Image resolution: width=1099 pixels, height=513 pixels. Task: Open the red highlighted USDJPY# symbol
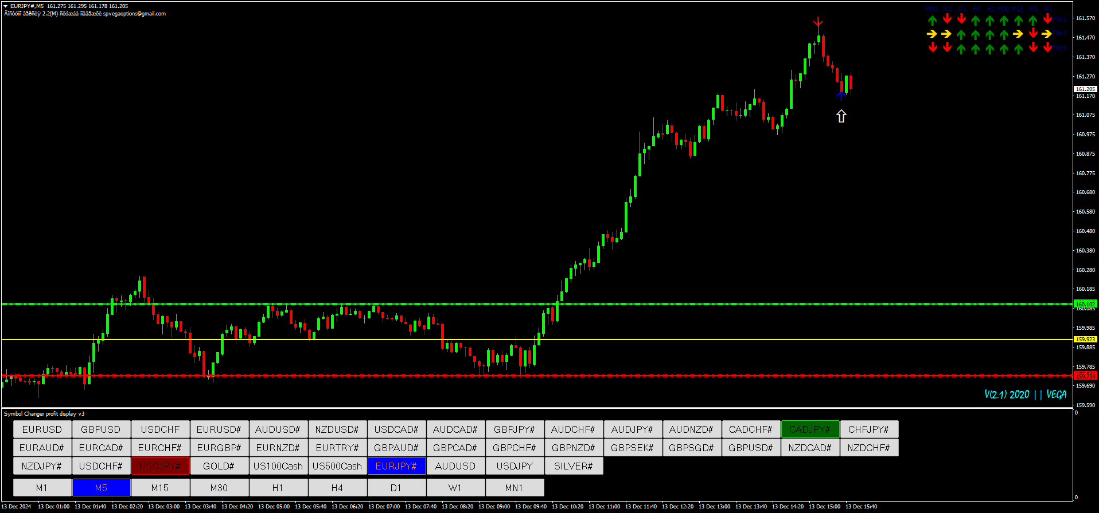click(x=160, y=466)
